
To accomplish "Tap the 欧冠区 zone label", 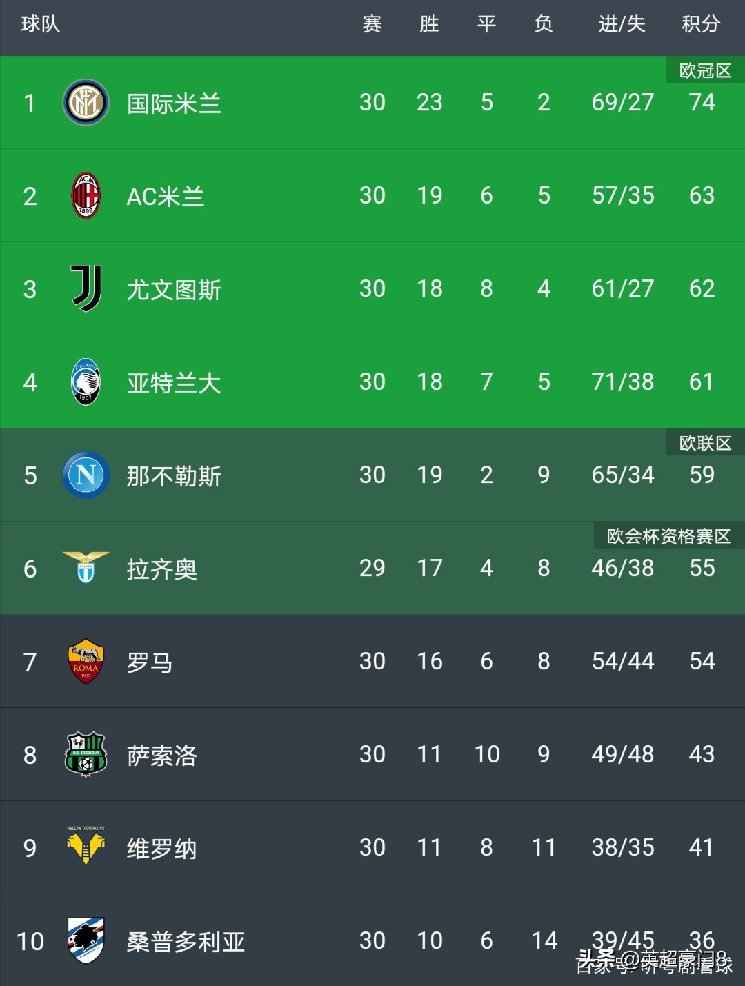I will (705, 70).
